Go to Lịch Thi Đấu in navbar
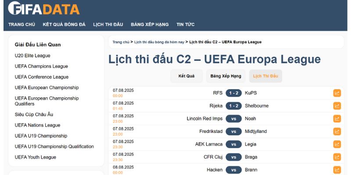This screenshot has width=351, height=175. (x=108, y=24)
